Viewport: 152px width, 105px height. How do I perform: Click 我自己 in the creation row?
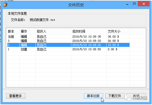(42, 49)
